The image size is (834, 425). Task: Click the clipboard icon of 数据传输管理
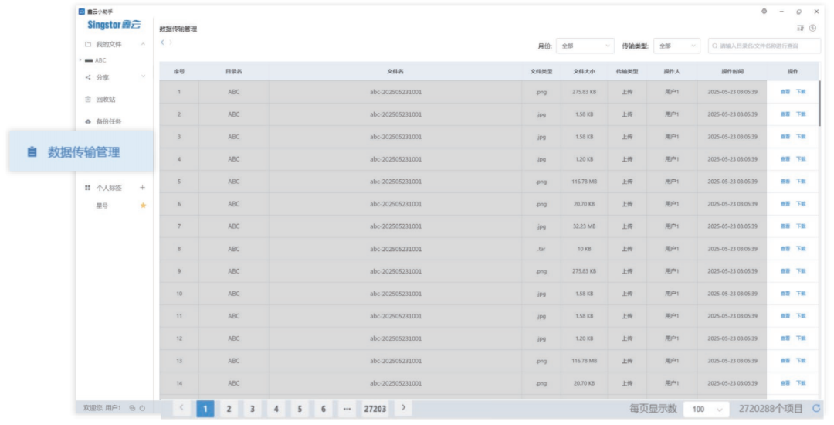point(32,151)
